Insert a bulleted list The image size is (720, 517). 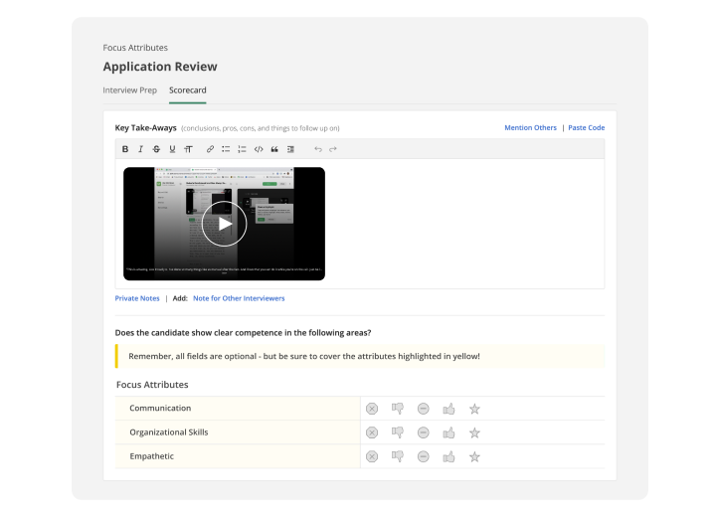point(226,149)
